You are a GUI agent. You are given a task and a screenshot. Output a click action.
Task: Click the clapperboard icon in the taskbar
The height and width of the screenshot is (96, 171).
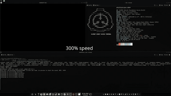pos(79,94)
